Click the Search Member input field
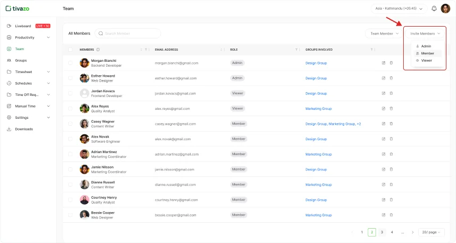 pos(128,34)
